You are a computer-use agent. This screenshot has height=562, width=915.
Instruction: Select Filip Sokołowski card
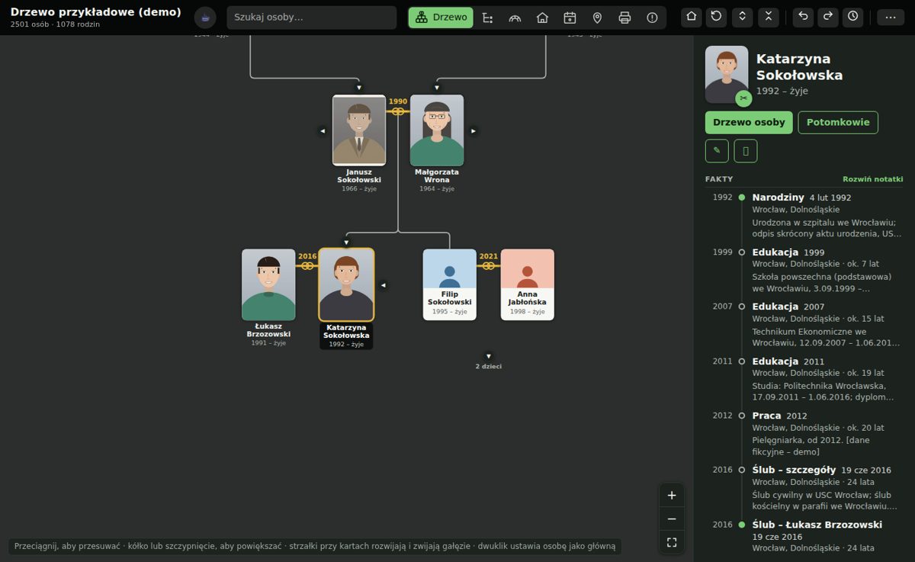[x=450, y=284]
